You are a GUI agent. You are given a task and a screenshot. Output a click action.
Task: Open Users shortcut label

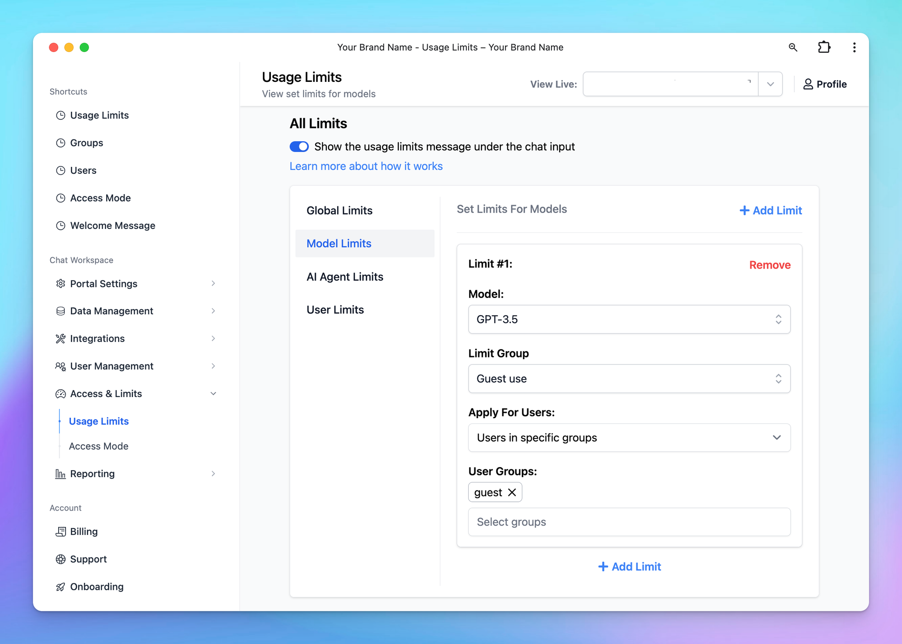(83, 170)
